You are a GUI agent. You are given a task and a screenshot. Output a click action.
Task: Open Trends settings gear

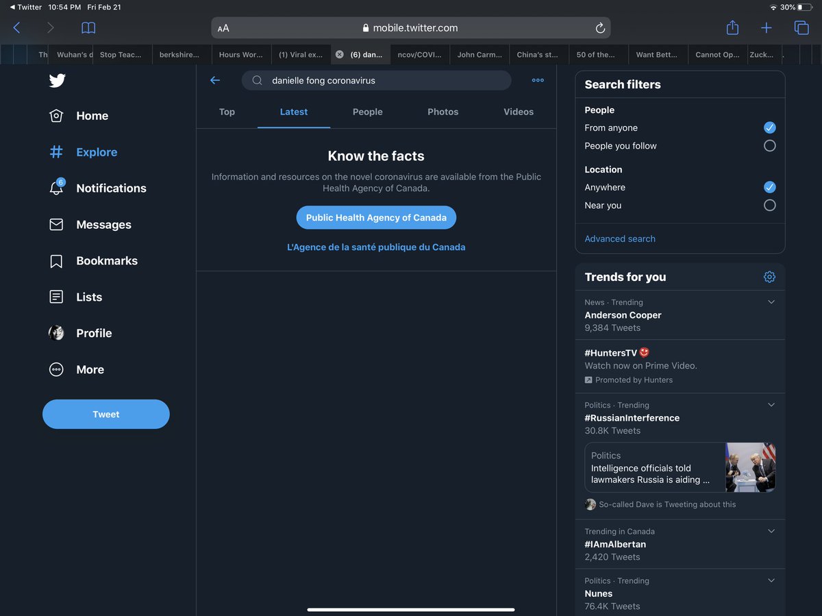[769, 277]
